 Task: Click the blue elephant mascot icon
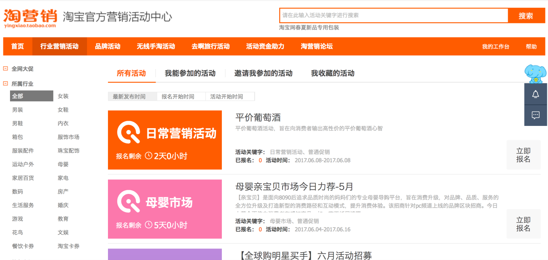pos(535,74)
